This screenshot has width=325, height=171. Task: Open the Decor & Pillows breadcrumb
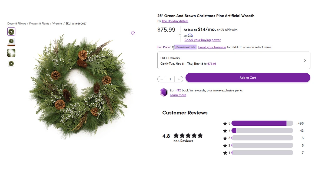17,23
